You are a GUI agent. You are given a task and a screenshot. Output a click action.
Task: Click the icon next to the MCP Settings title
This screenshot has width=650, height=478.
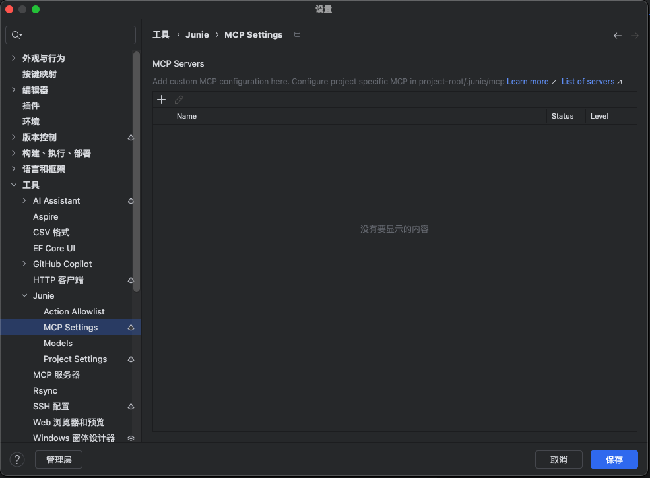click(297, 34)
